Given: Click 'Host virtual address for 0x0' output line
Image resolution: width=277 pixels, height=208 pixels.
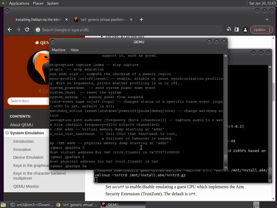Looking at the screenshot, I should click(x=115, y=152).
